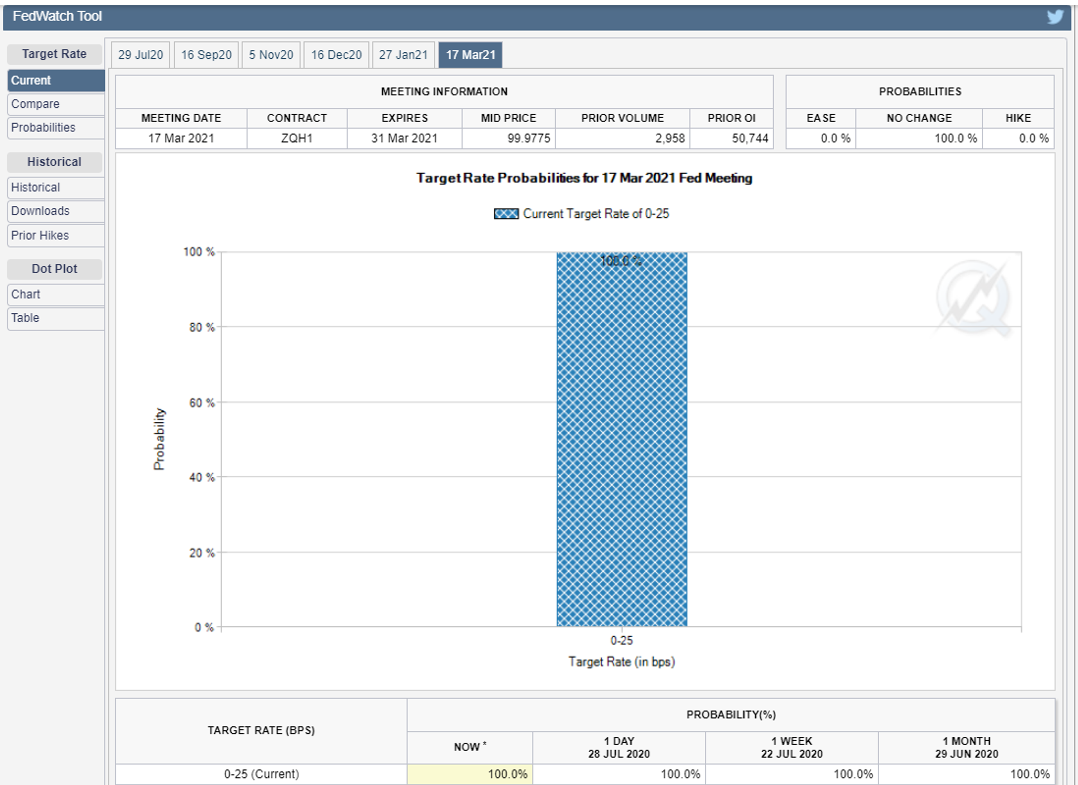Viewport: 1078px width, 785px height.
Task: Open the Current target rate view
Action: coord(56,80)
